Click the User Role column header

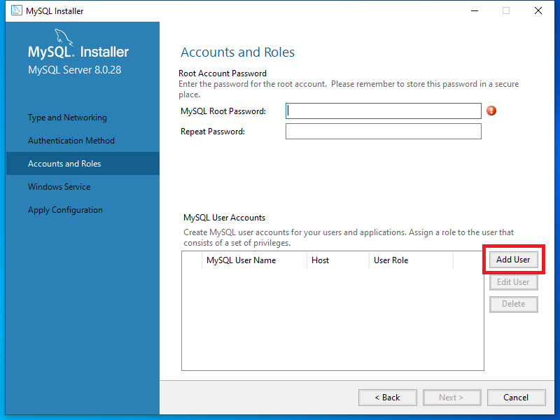(411, 260)
